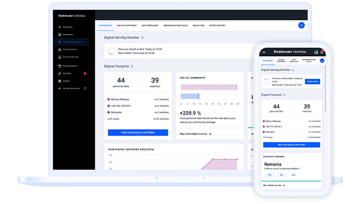Open Digital Identity Protection shield icon

click(60, 42)
